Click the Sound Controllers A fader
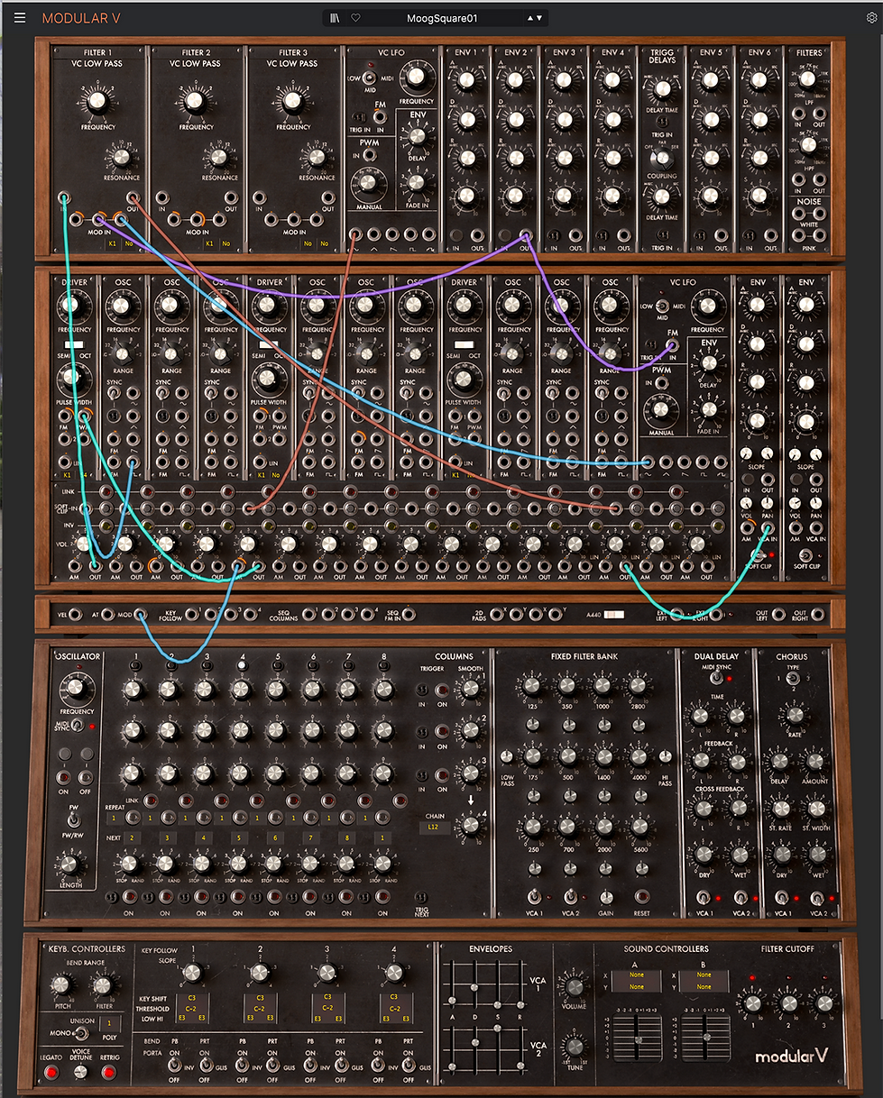Screen dimensions: 883x1098 pos(639,1039)
